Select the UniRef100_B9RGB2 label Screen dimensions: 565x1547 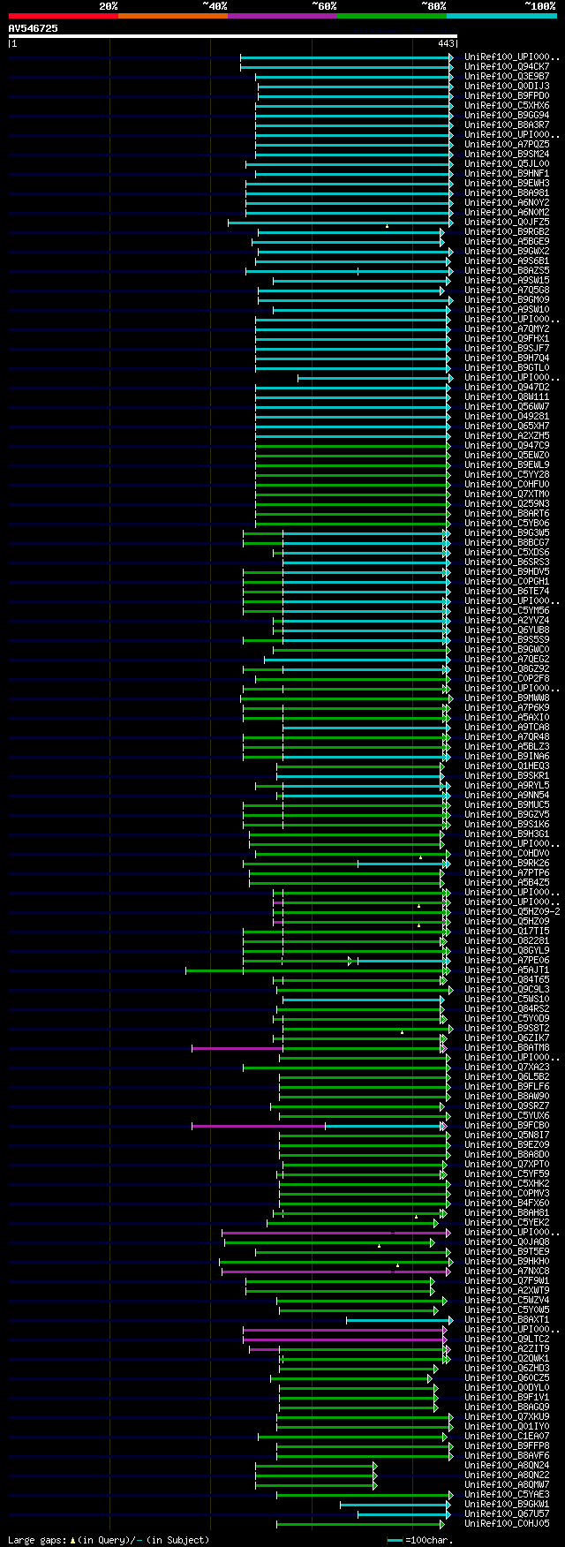[x=507, y=231]
